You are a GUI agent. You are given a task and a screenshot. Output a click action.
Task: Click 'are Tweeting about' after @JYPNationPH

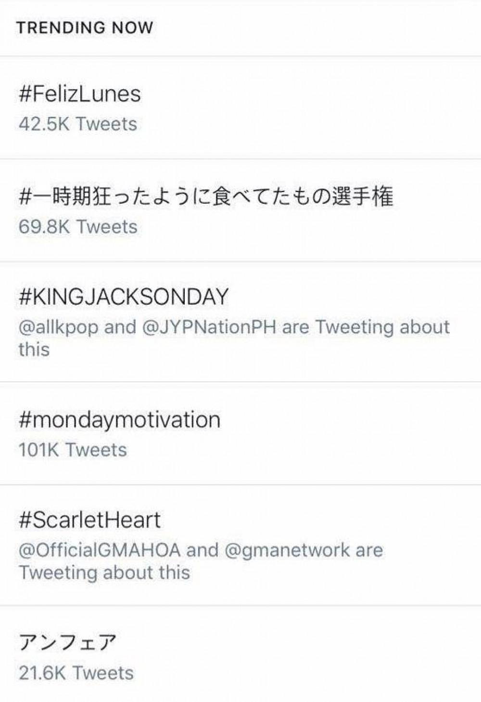coord(366,327)
